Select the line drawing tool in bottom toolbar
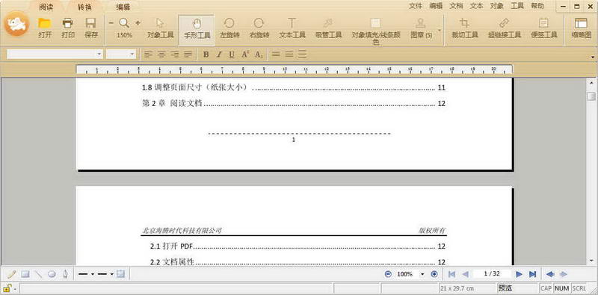The height and width of the screenshot is (295, 598). pyautogui.click(x=38, y=274)
